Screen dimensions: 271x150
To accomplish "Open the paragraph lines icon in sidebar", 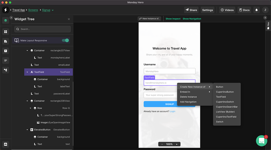I will point(6,60).
